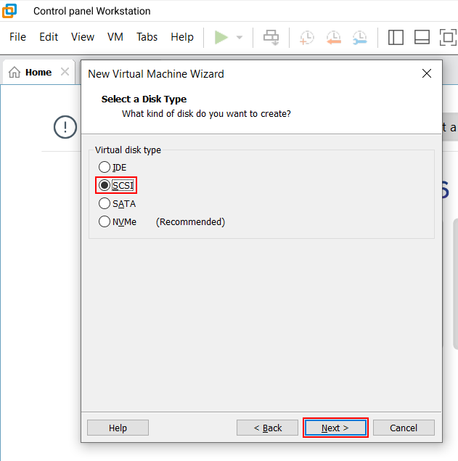Image resolution: width=458 pixels, height=461 pixels.
Task: Choose SATA as virtual disk type
Action: tap(105, 204)
